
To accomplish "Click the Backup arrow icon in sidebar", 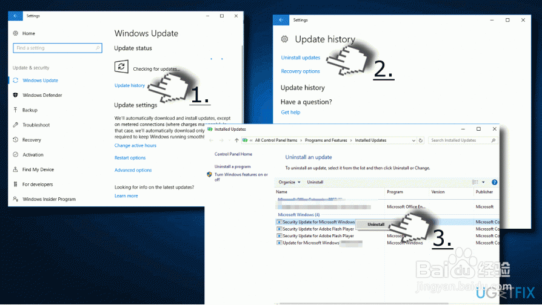I will 16,110.
